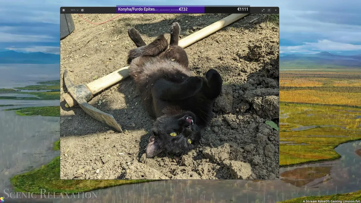Click the "€732" amount in the overlay

[x=183, y=9]
